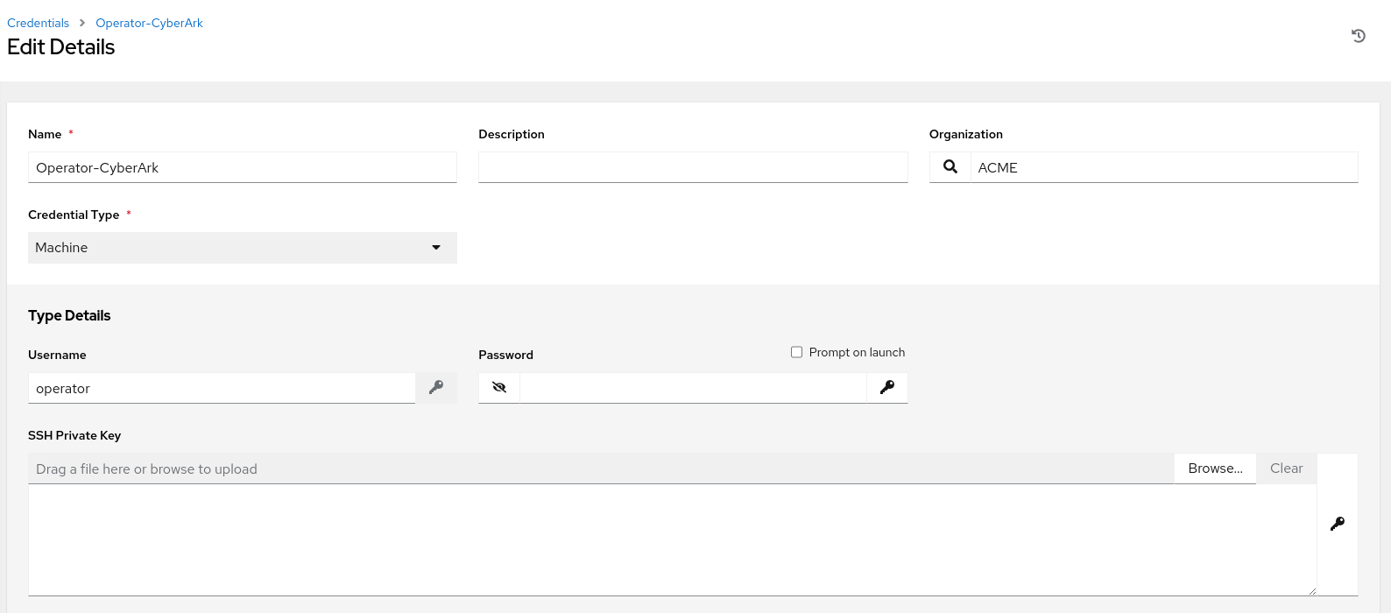
Task: Go to the Credentials breadcrumb link
Action: click(x=38, y=23)
